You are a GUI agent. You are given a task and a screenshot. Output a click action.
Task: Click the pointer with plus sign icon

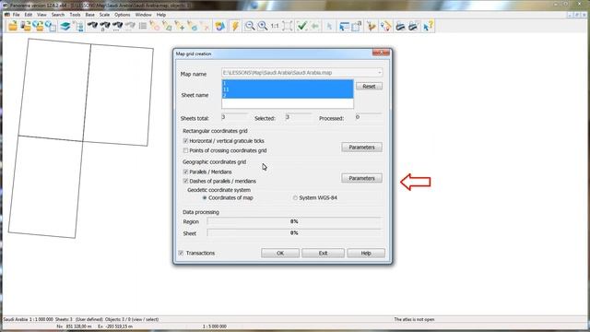coord(180,26)
